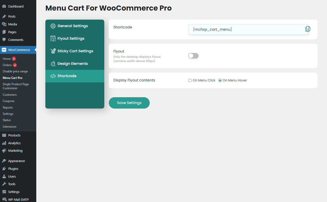Open Disable price range submenu item
The height and width of the screenshot is (202, 327).
(x=15, y=71)
